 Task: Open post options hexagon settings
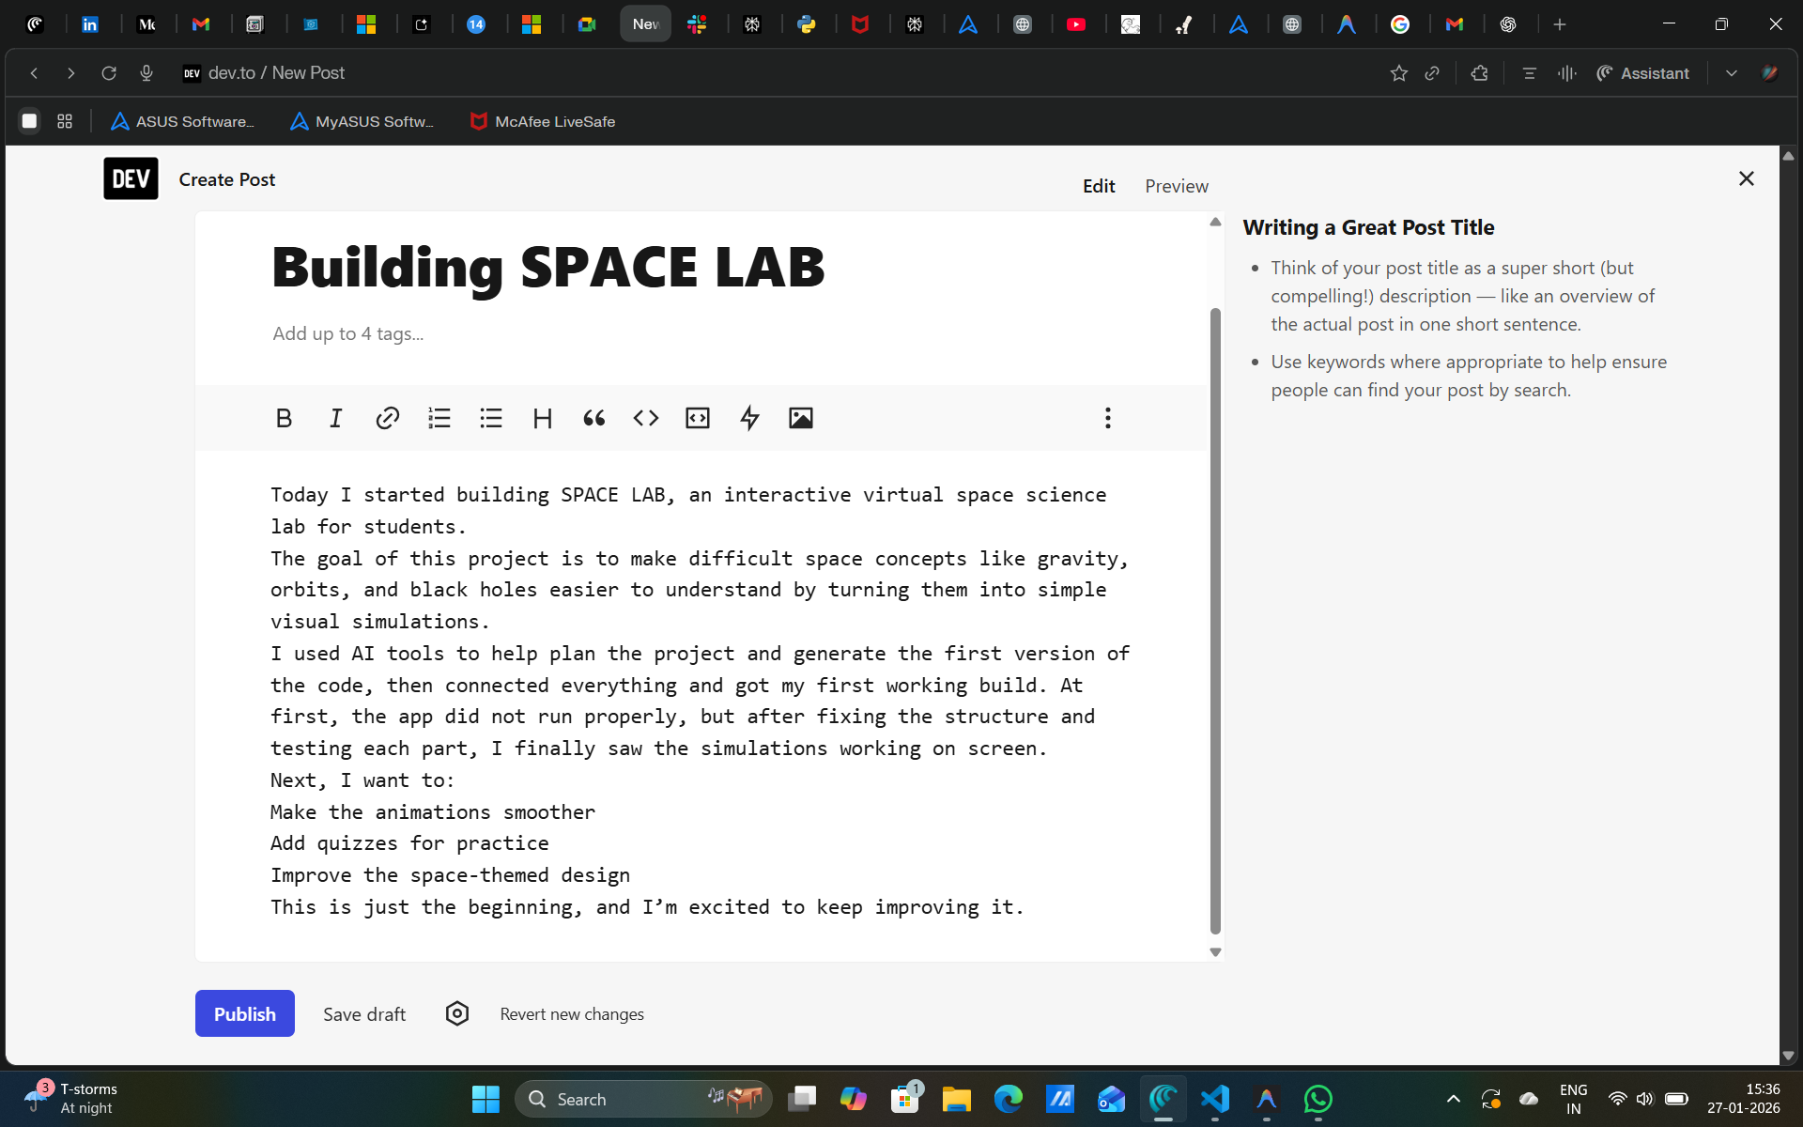(x=456, y=1013)
